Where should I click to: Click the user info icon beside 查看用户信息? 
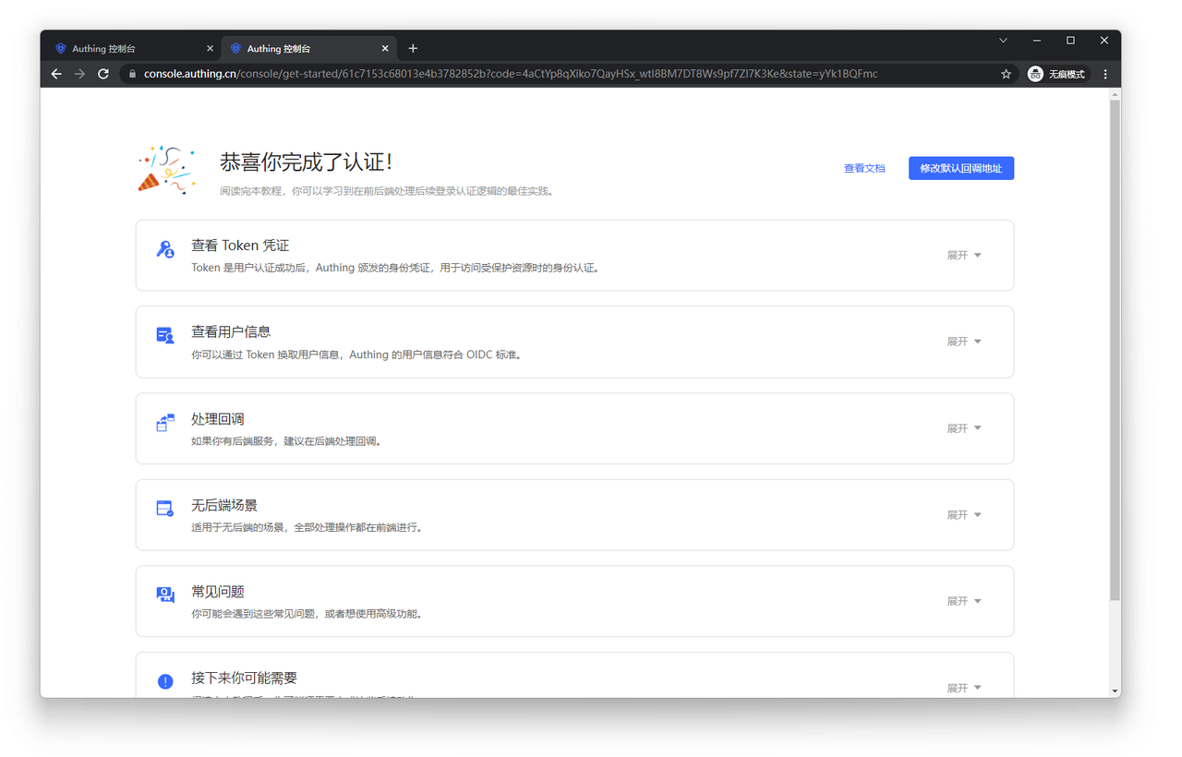[x=165, y=336]
